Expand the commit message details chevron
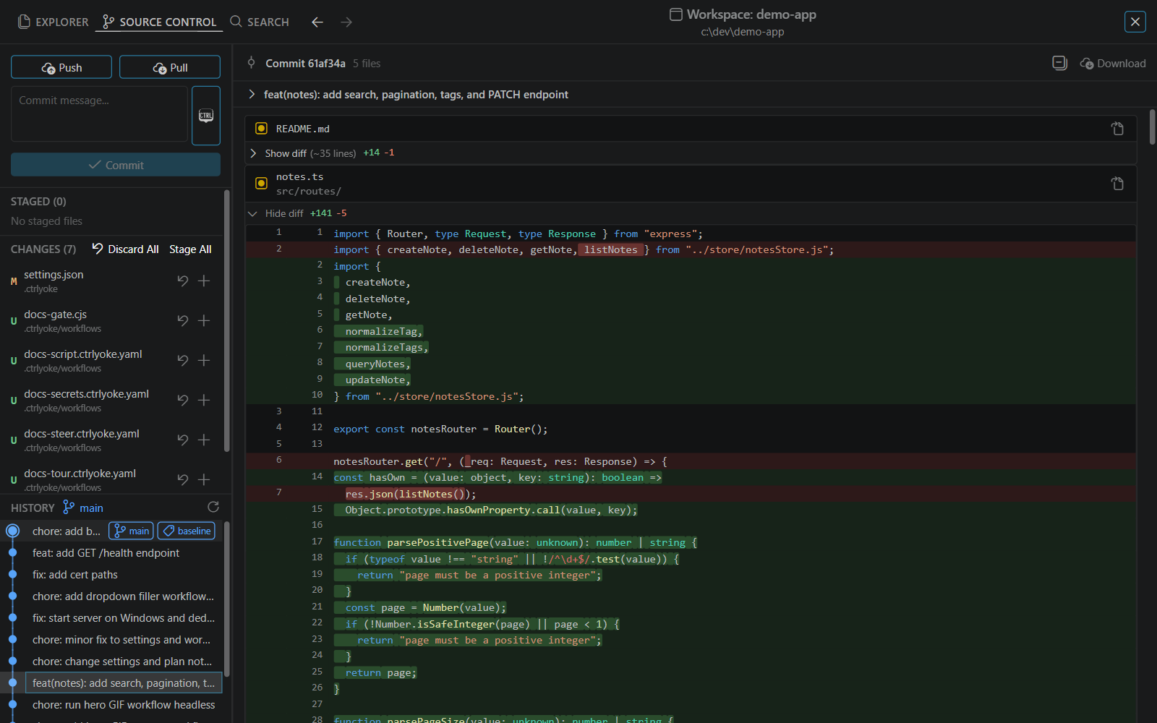This screenshot has height=723, width=1157. point(252,94)
